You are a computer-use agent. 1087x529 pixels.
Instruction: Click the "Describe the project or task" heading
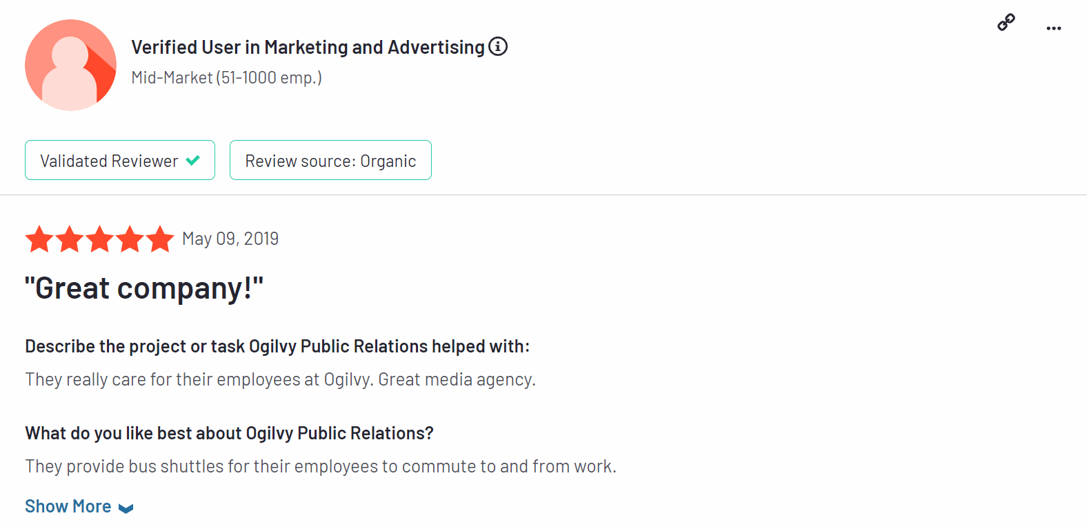pos(277,346)
